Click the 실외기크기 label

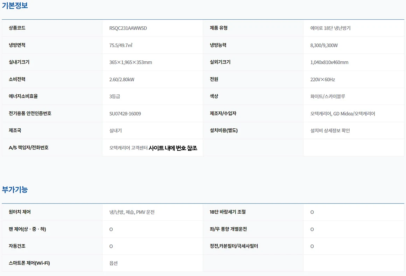coord(220,62)
